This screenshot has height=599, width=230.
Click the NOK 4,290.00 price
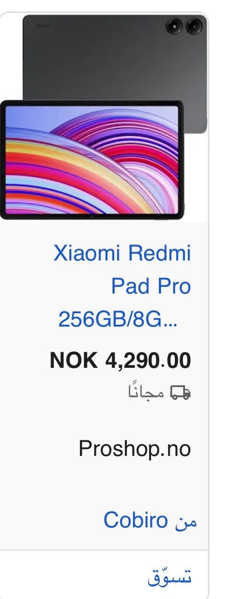(x=120, y=360)
